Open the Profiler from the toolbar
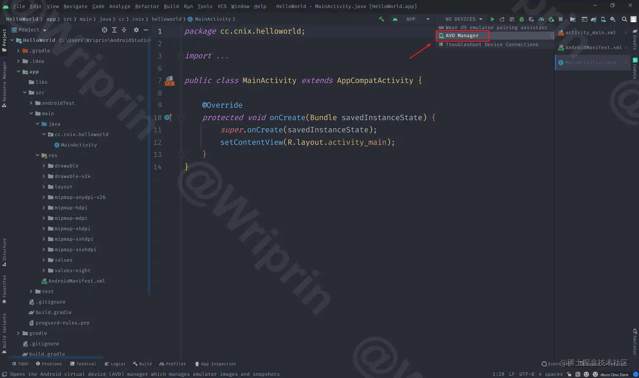 coord(541,19)
